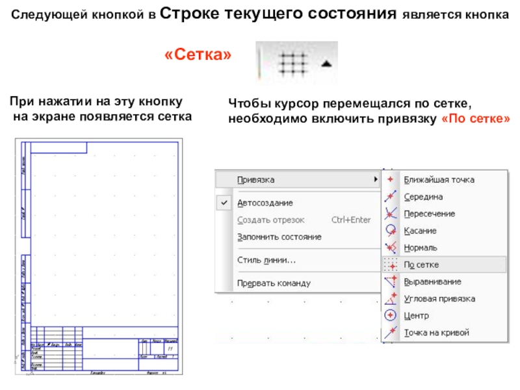Click Прервать команду in the menu
Viewport: 520px width, 390px height.
coord(274,283)
